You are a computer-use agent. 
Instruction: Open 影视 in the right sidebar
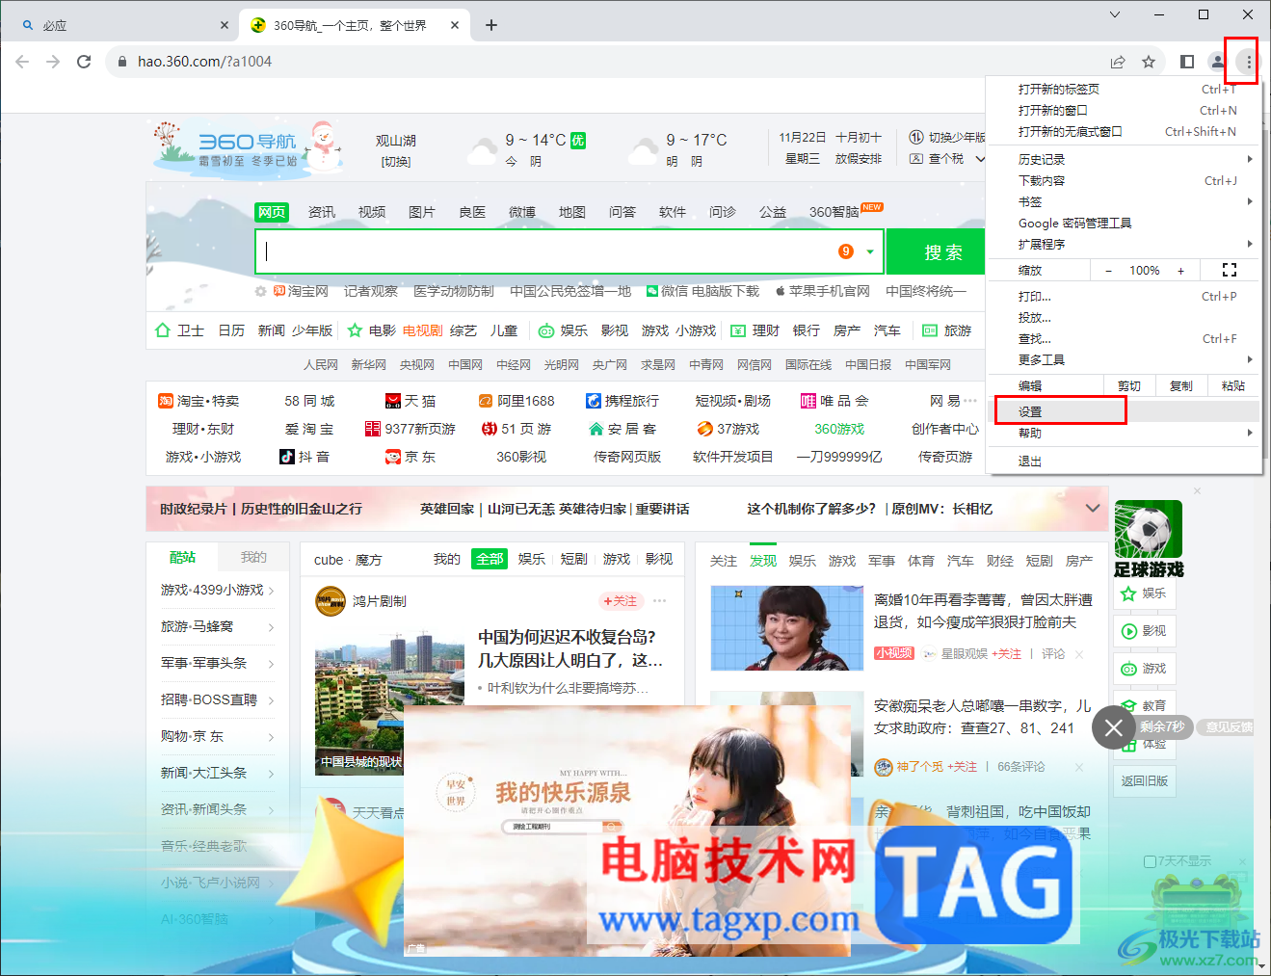click(x=1144, y=631)
